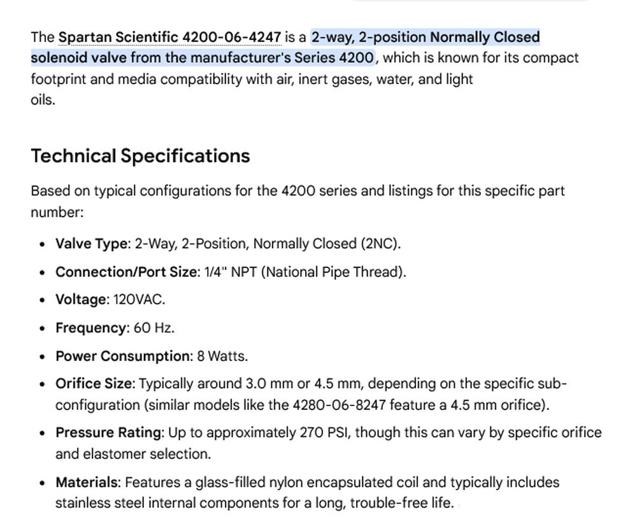Open the Spartan Scientific 4200-06-4247 link

tap(170, 38)
